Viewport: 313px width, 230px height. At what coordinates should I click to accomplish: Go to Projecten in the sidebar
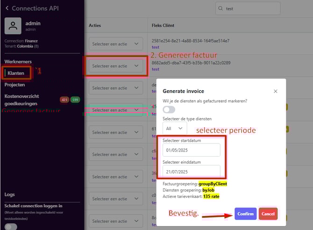pos(15,85)
